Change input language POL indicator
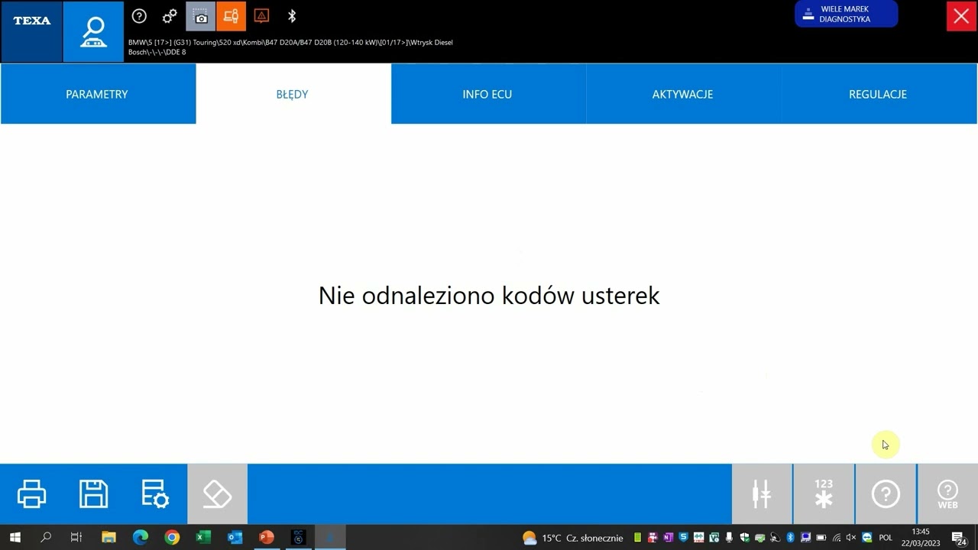Screen dimensions: 978x550 pyautogui.click(x=886, y=538)
